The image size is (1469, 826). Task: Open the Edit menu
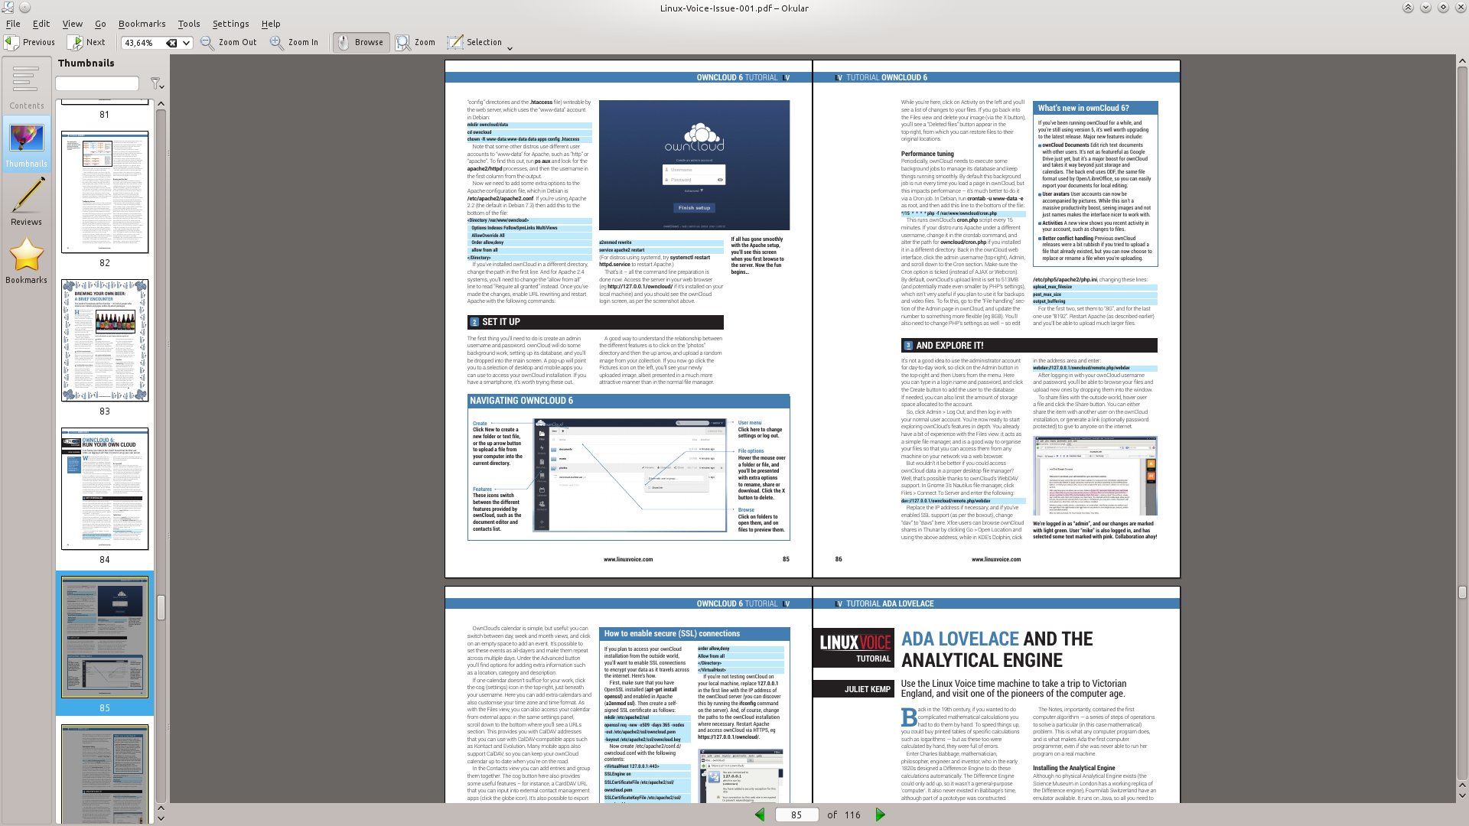click(x=41, y=24)
